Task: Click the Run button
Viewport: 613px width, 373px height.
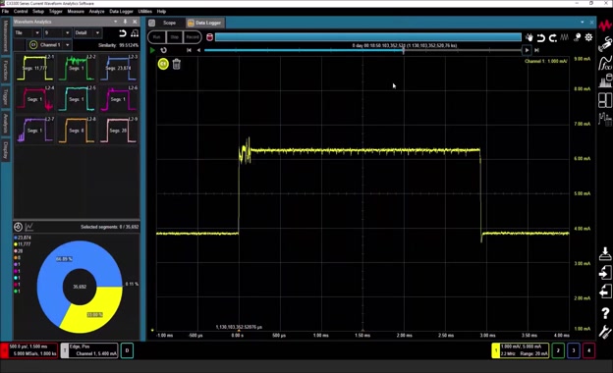Action: tap(156, 37)
